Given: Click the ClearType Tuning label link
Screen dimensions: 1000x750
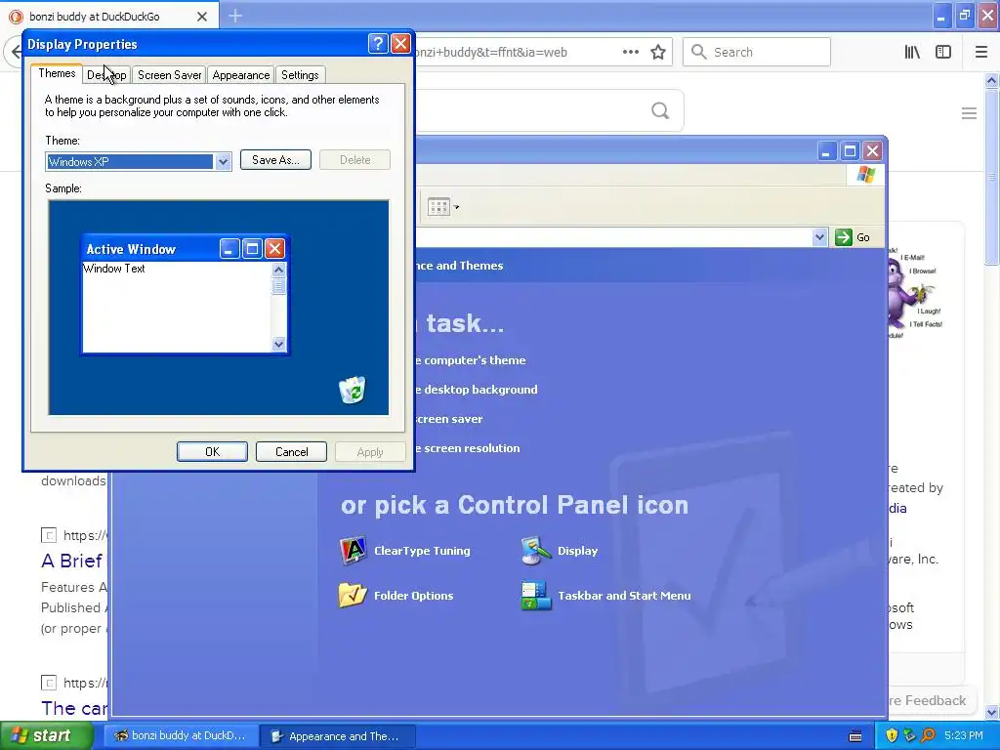Looking at the screenshot, I should (x=422, y=551).
